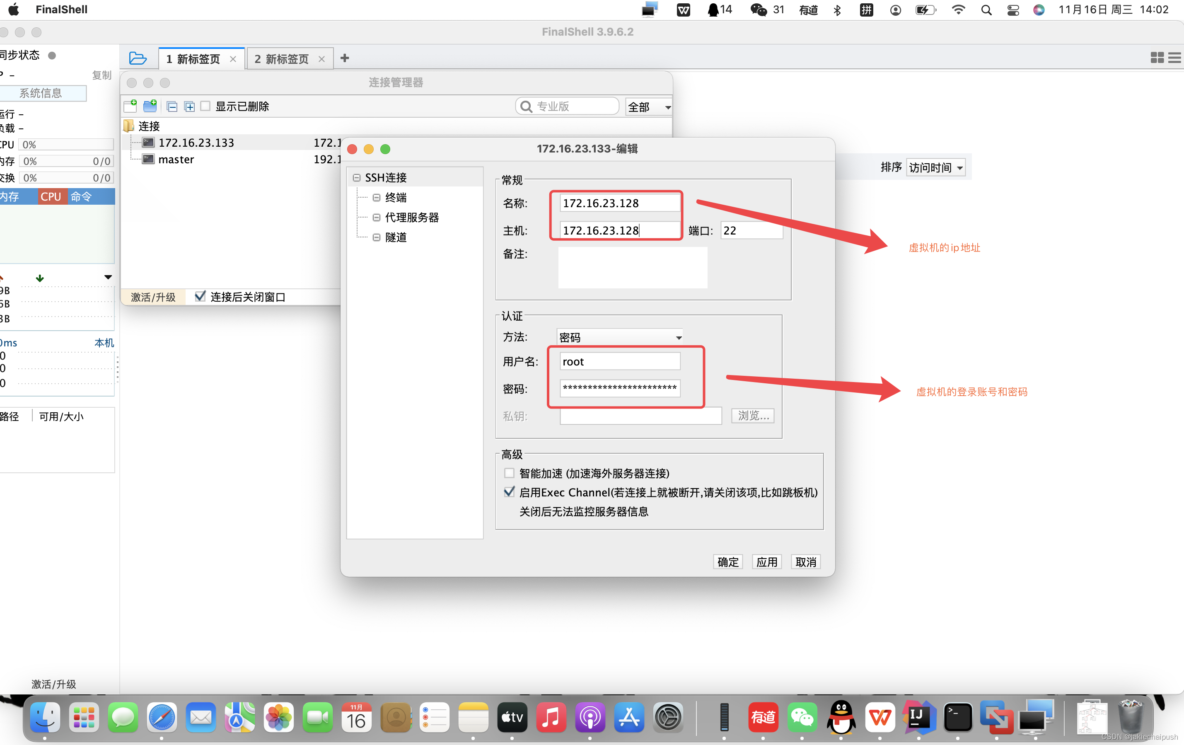Screen dimensions: 1184x745
Task: Close tab 1 新标签页 with its x
Action: 233,59
